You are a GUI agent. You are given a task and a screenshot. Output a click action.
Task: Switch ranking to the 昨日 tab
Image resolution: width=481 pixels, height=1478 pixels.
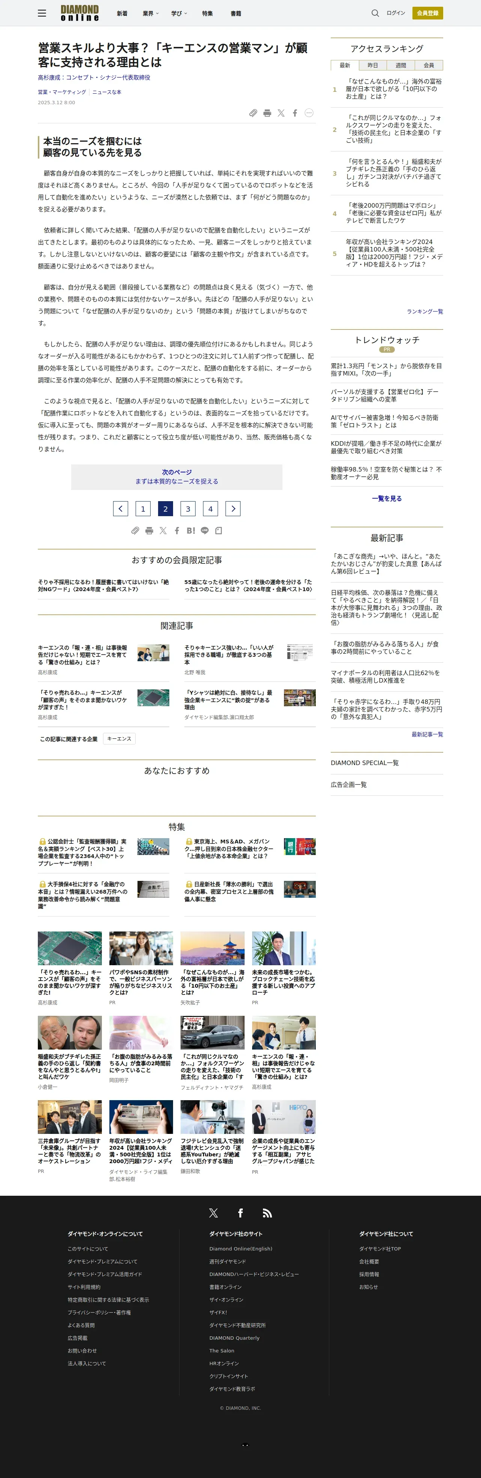[x=373, y=65]
